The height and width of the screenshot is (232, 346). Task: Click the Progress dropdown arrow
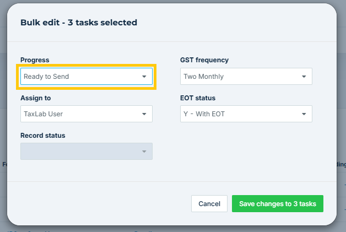[x=144, y=77]
